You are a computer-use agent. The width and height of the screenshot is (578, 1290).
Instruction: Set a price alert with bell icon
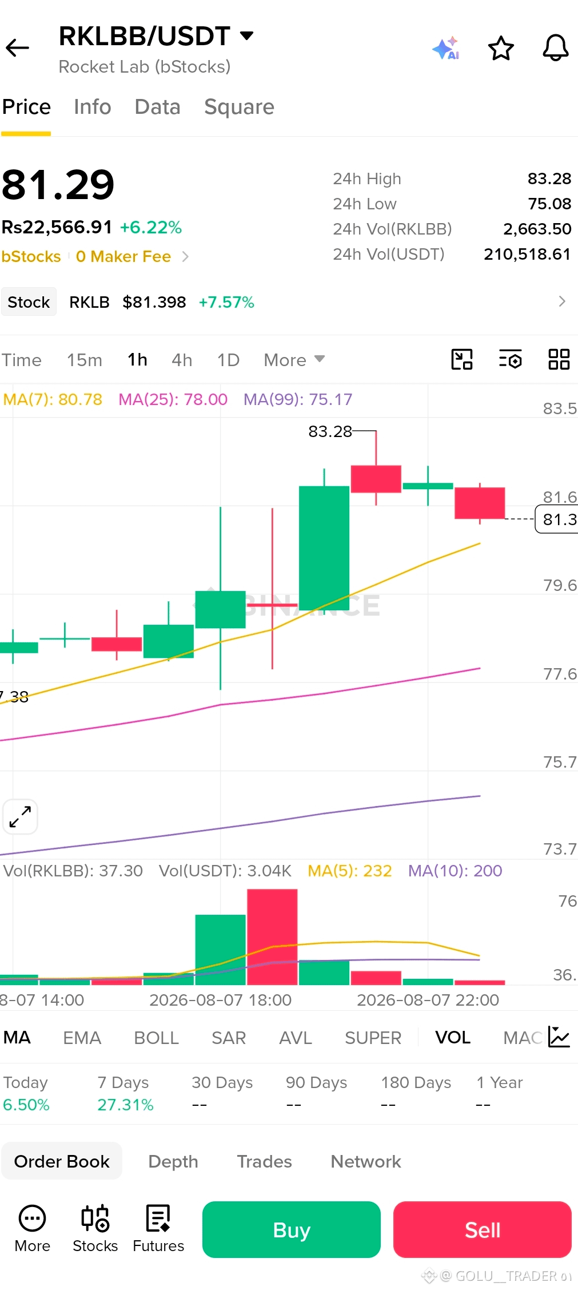(555, 48)
